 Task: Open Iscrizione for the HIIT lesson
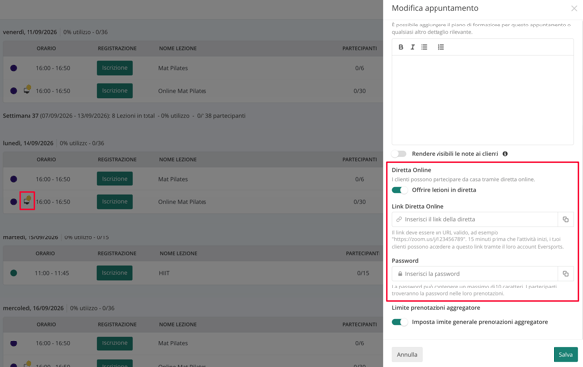click(114, 273)
